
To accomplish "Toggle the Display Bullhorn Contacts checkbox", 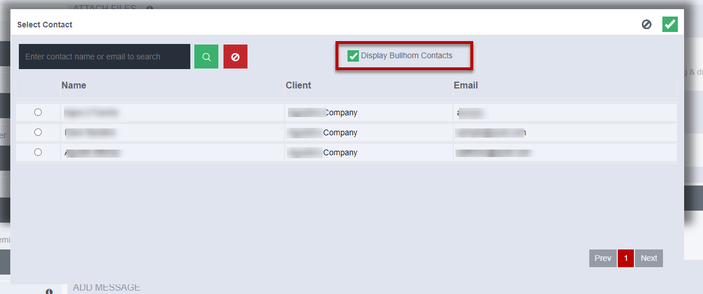I will (x=353, y=56).
